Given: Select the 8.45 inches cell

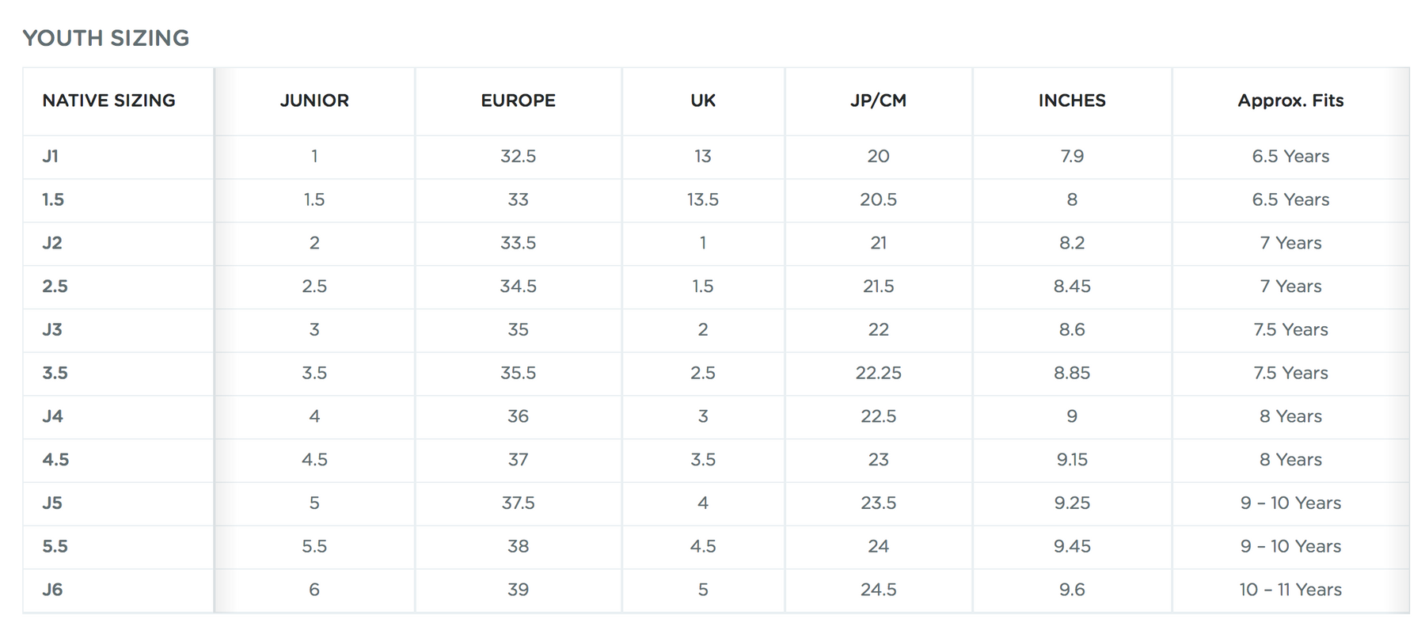Looking at the screenshot, I should point(1072,287).
